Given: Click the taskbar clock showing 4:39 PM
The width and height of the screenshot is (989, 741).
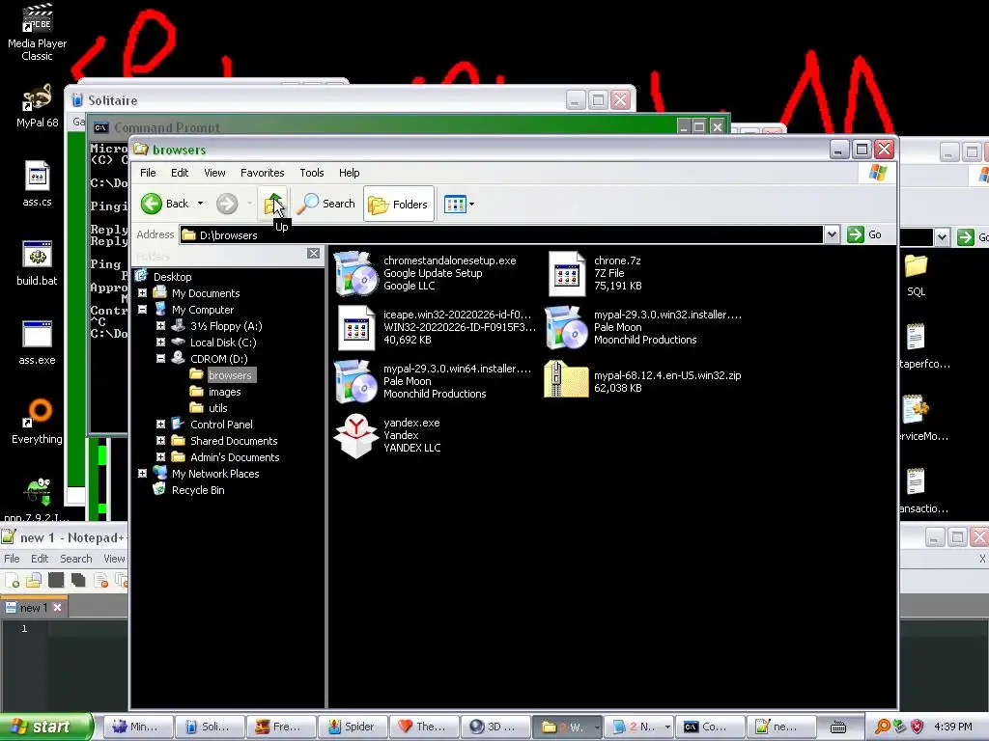Looking at the screenshot, I should [953, 727].
